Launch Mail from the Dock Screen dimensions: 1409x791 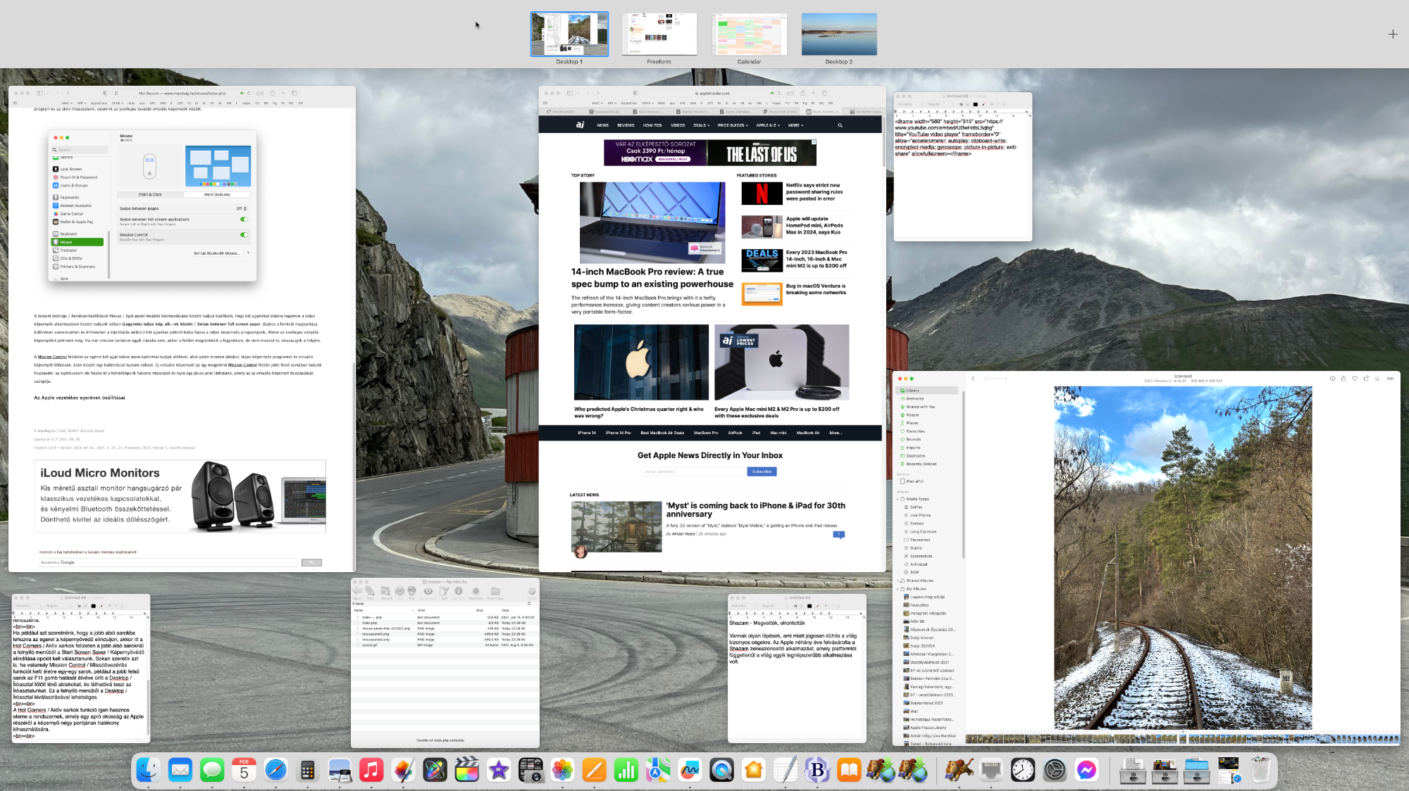180,770
